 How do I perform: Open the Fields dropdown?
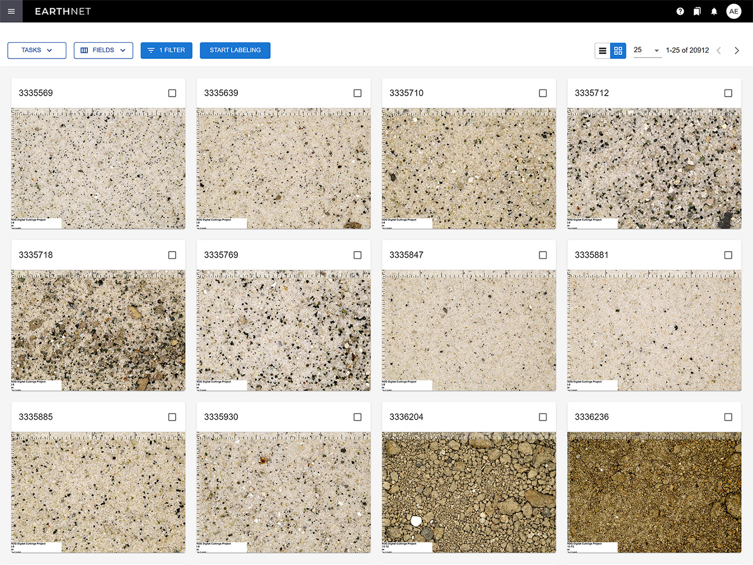(x=104, y=50)
